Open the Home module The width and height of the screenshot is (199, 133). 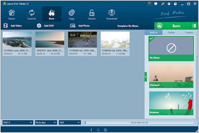pyautogui.click(x=12, y=14)
